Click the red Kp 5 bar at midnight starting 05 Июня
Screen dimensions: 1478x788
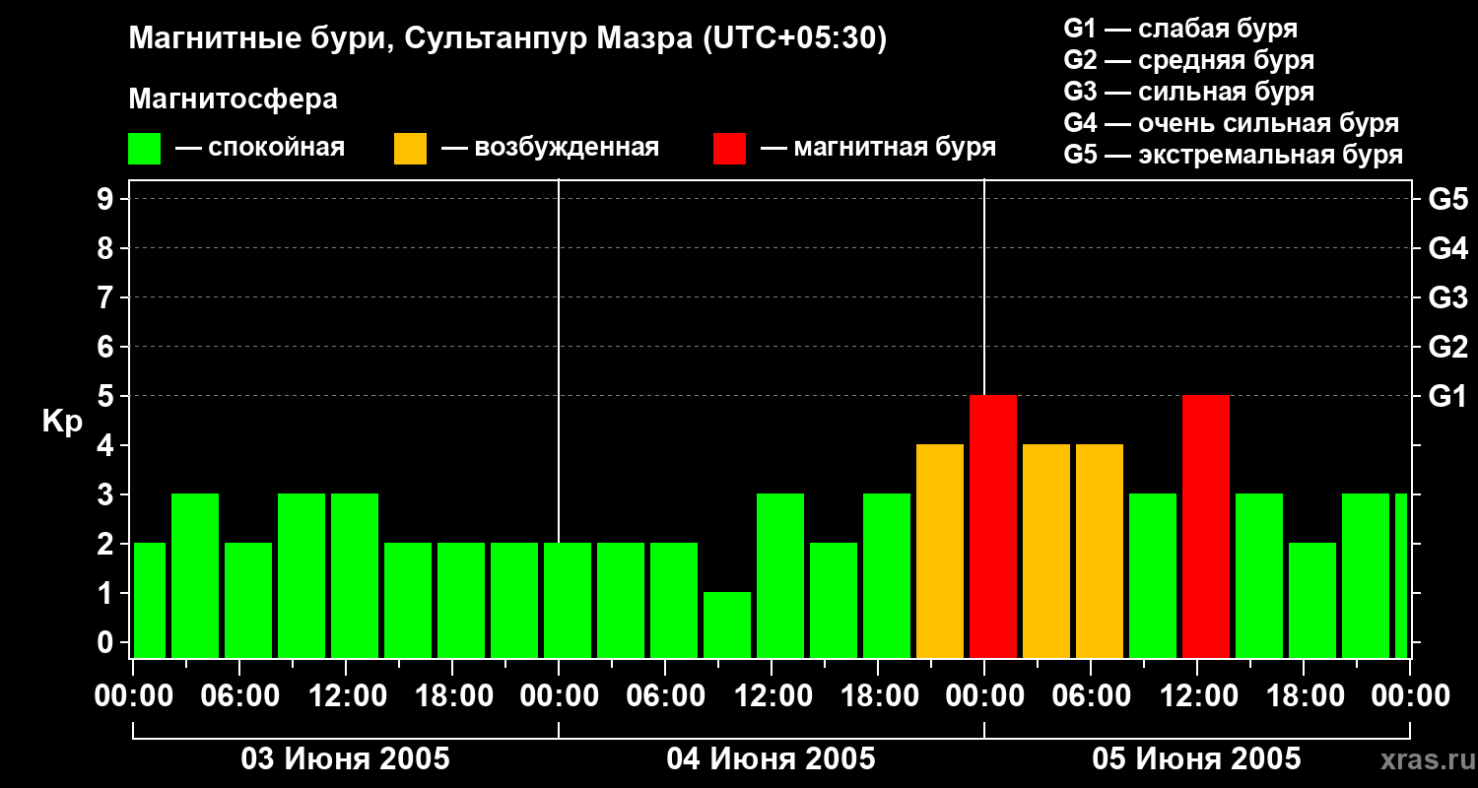[x=993, y=527]
